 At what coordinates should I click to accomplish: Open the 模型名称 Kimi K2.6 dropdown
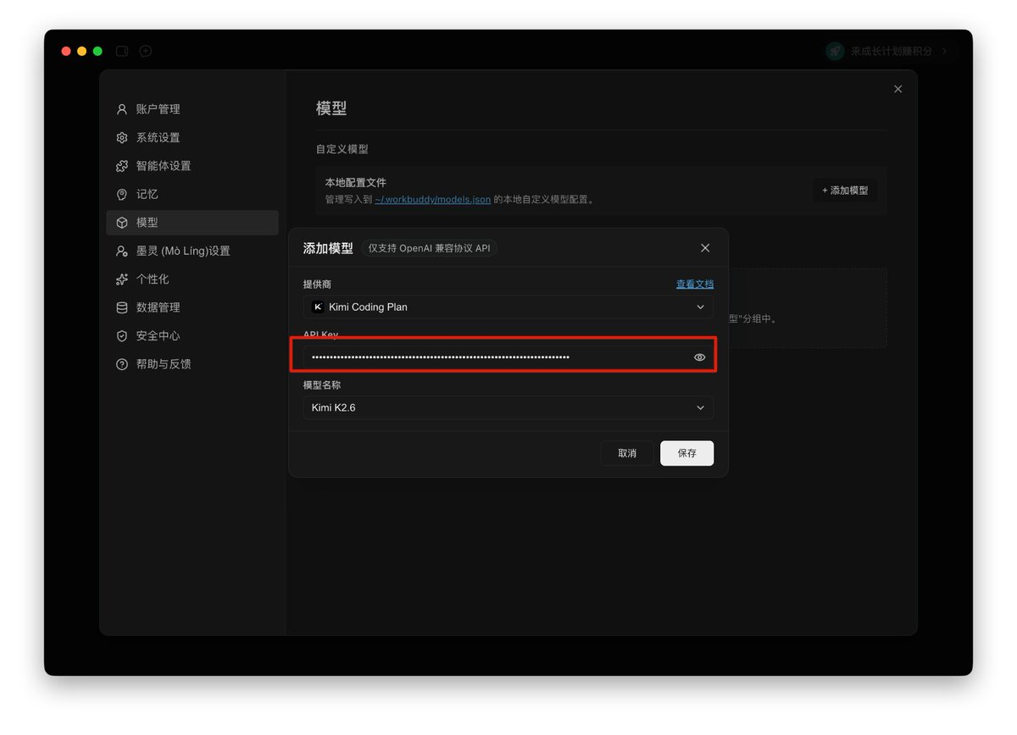[508, 407]
